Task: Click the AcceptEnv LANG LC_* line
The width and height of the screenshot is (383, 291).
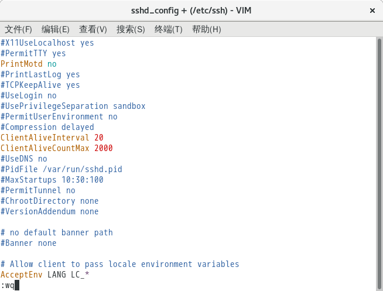Action: pyautogui.click(x=45, y=275)
